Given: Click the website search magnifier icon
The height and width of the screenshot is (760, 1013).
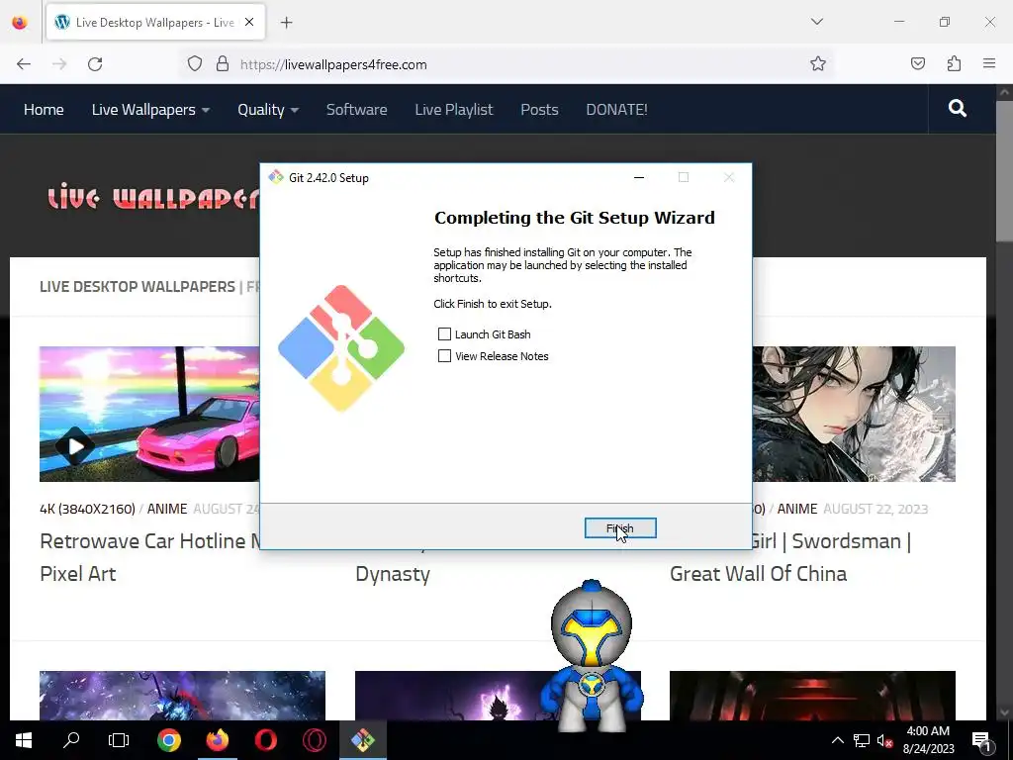Looking at the screenshot, I should [958, 109].
